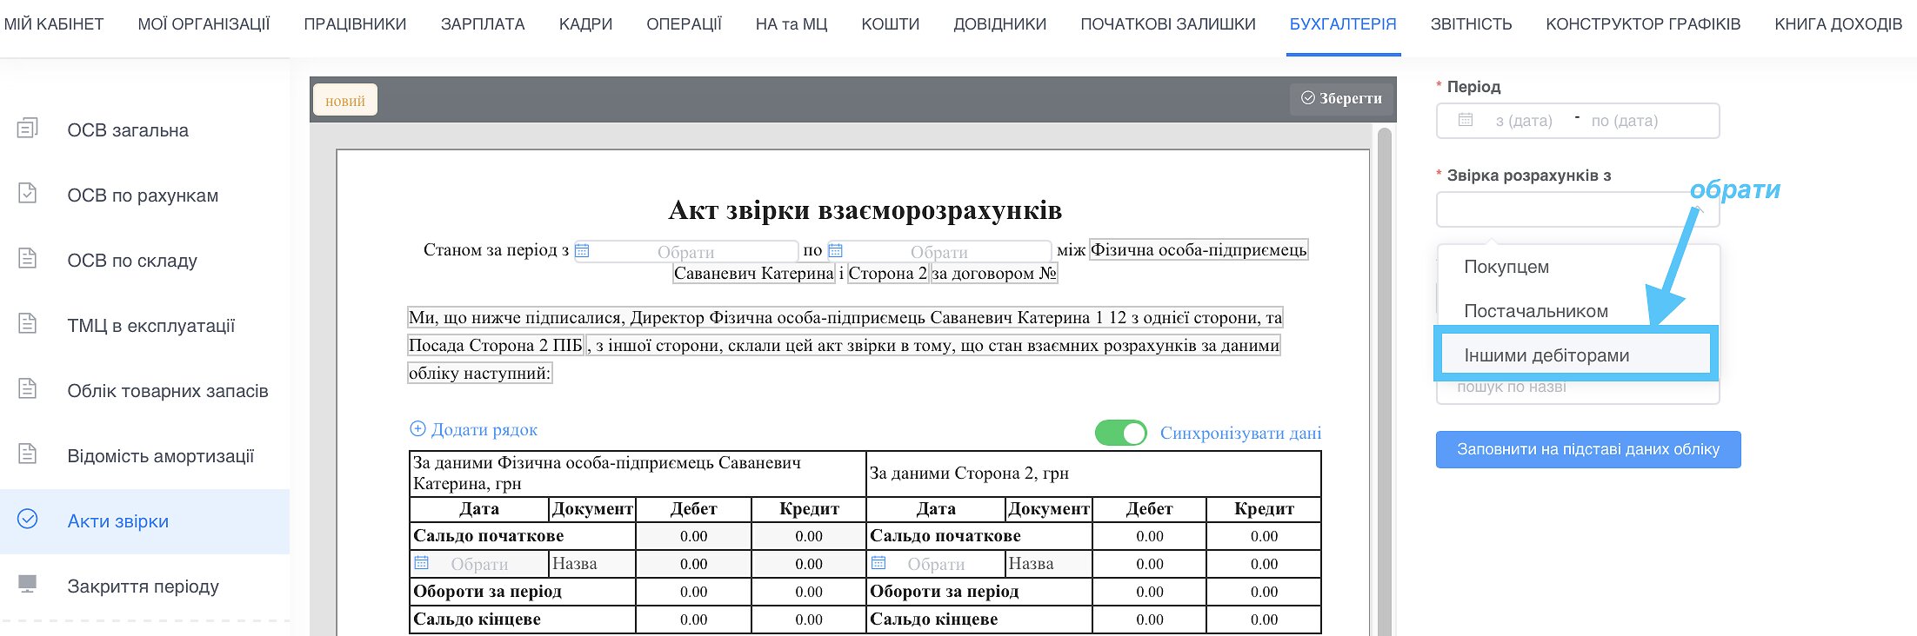
Task: Toggle the Синхронізувати дані switch
Action: tap(1120, 433)
